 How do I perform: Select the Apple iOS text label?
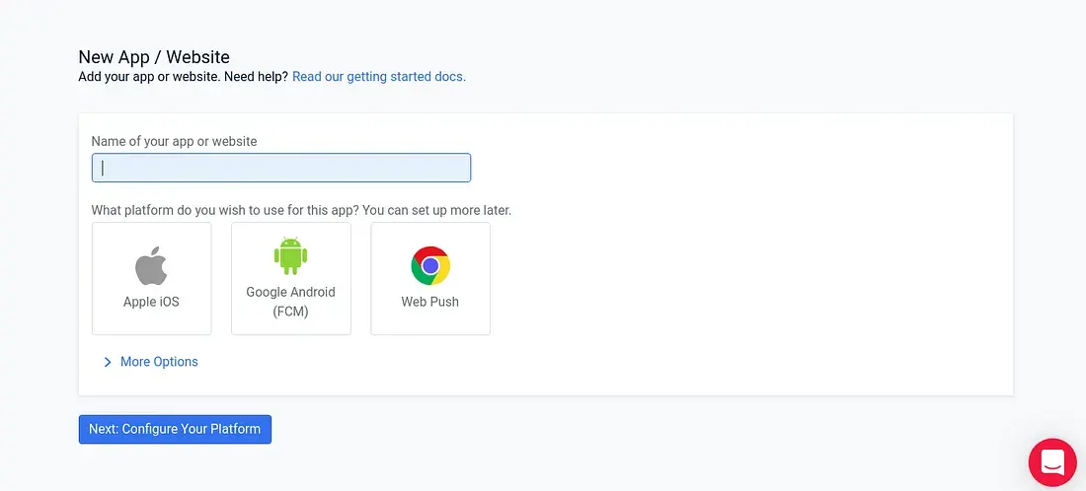[151, 302]
